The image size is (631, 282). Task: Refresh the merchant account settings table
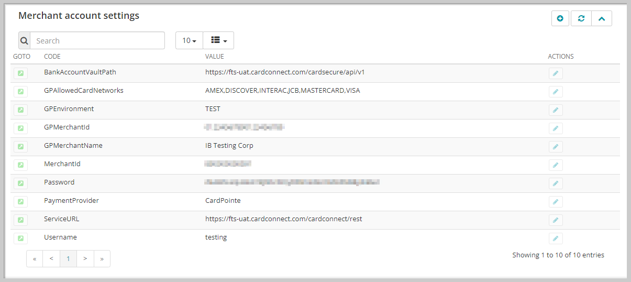581,18
